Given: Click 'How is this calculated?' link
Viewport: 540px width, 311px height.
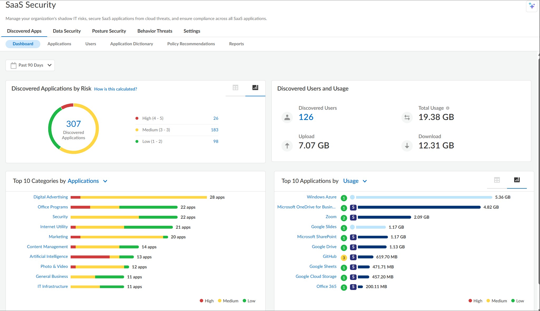Looking at the screenshot, I should (x=115, y=89).
